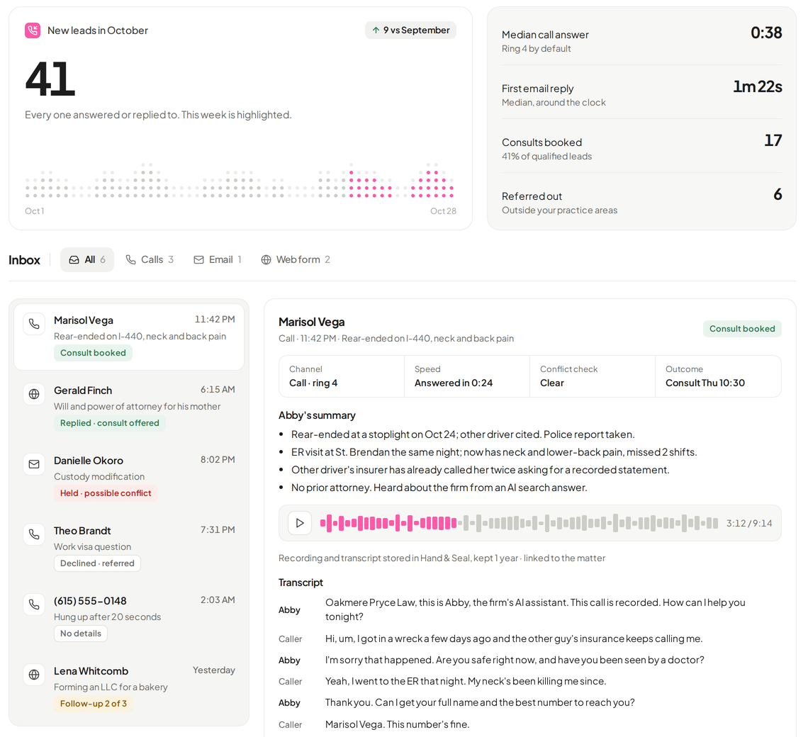The image size is (808, 737).
Task: Click the recording stored in Hand & Seal note
Action: (x=442, y=558)
